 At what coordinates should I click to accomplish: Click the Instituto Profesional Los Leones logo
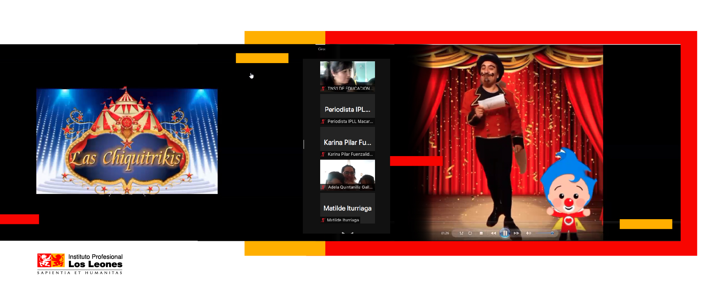pyautogui.click(x=80, y=264)
